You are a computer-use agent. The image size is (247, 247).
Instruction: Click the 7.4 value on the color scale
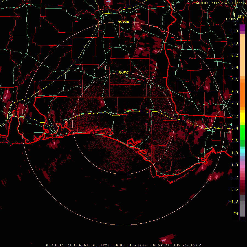(x=235, y=68)
